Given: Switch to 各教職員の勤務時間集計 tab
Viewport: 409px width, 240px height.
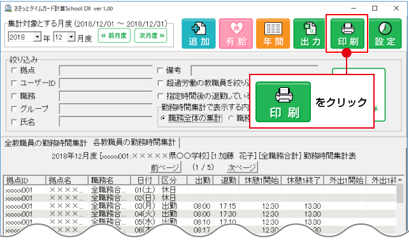Looking at the screenshot, I should tap(134, 142).
